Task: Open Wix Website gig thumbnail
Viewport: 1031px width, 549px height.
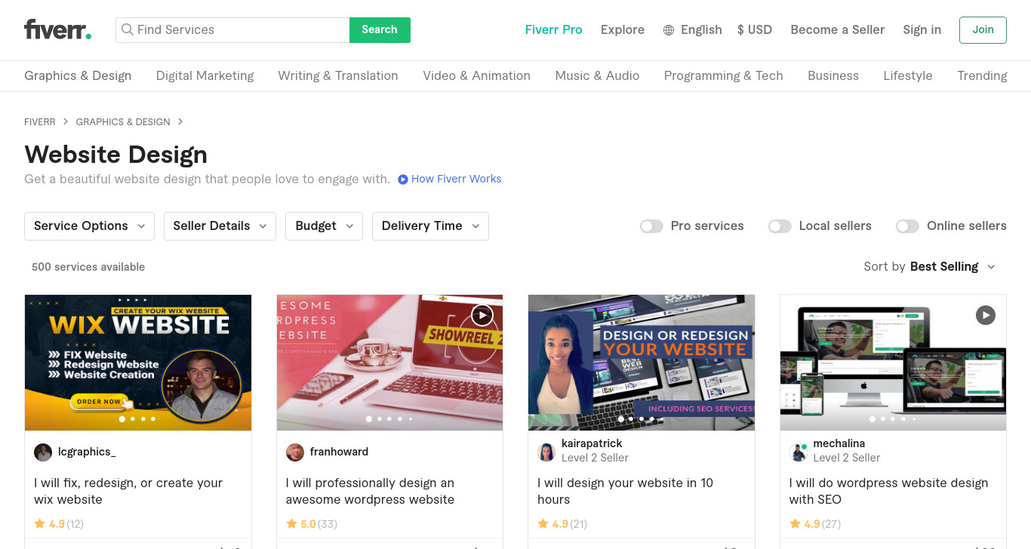Action: click(138, 363)
